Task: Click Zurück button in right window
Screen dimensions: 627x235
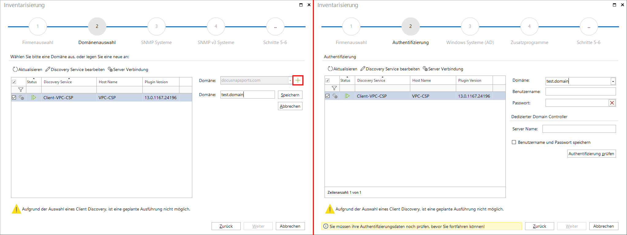Action: (539, 226)
